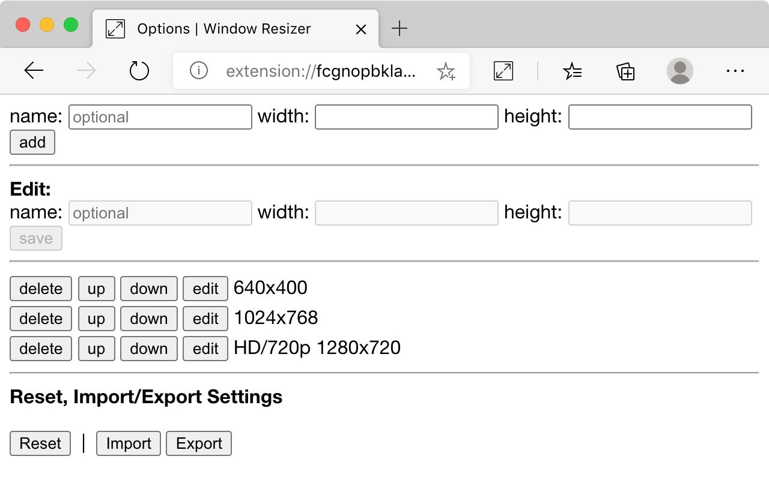Click the user profile avatar
769x480 pixels.
point(679,71)
